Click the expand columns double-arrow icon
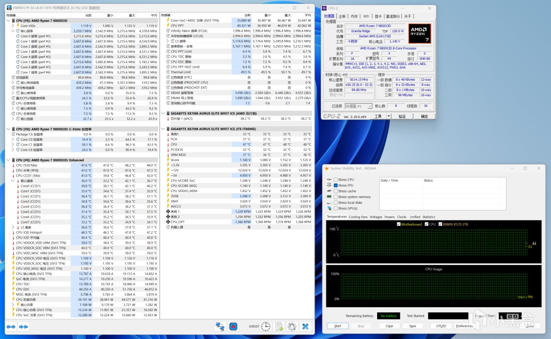 tap(11, 327)
